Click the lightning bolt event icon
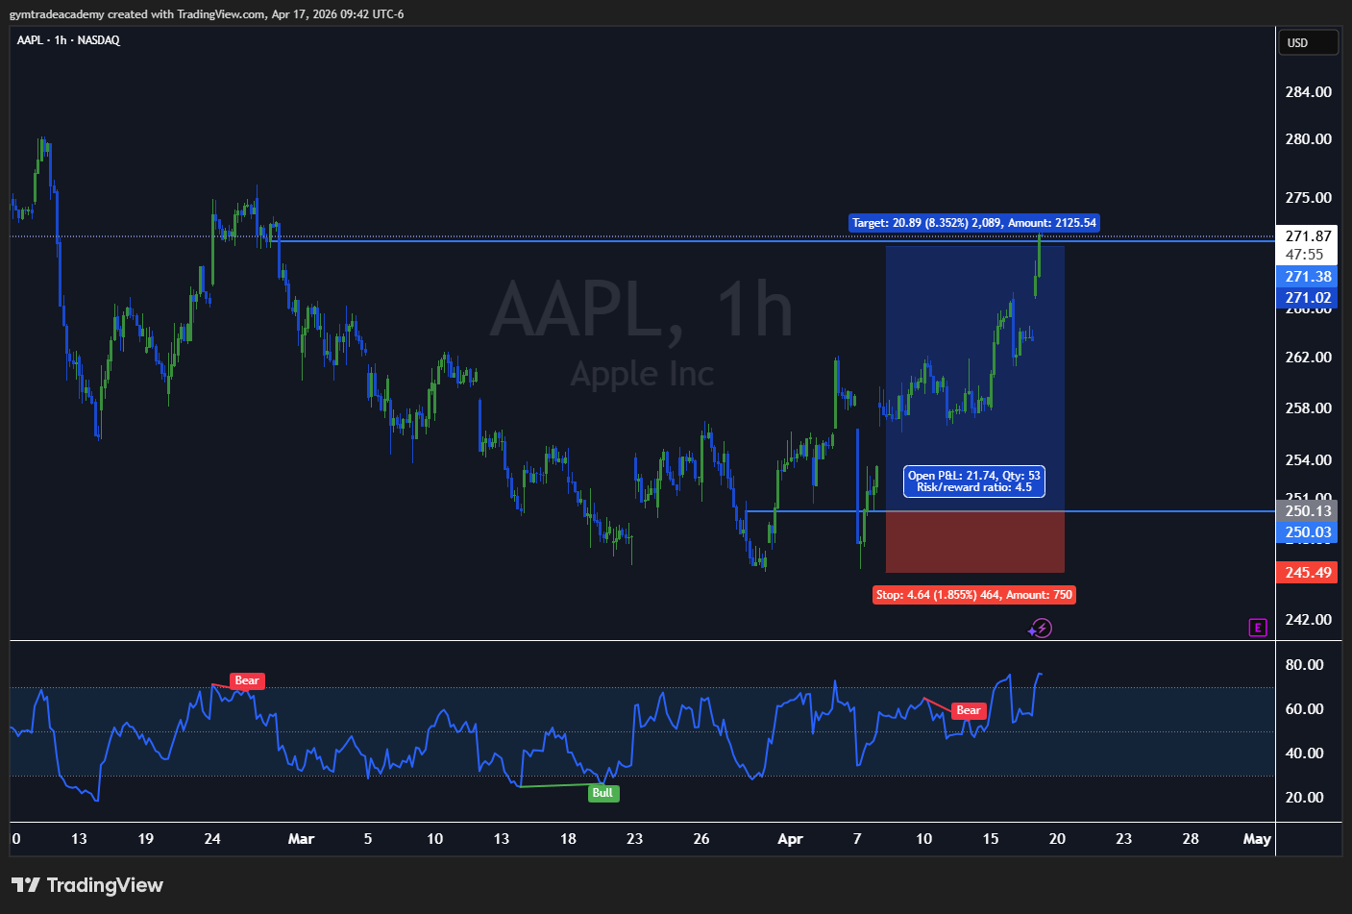The height and width of the screenshot is (914, 1352). [1041, 629]
